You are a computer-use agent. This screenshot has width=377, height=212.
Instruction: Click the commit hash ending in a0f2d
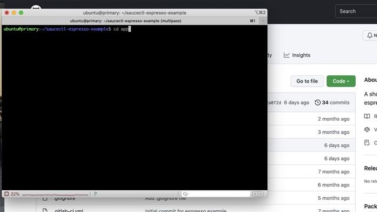[x=275, y=102]
